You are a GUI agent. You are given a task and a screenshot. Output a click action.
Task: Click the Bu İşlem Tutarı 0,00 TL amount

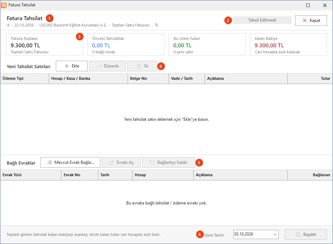tap(182, 46)
